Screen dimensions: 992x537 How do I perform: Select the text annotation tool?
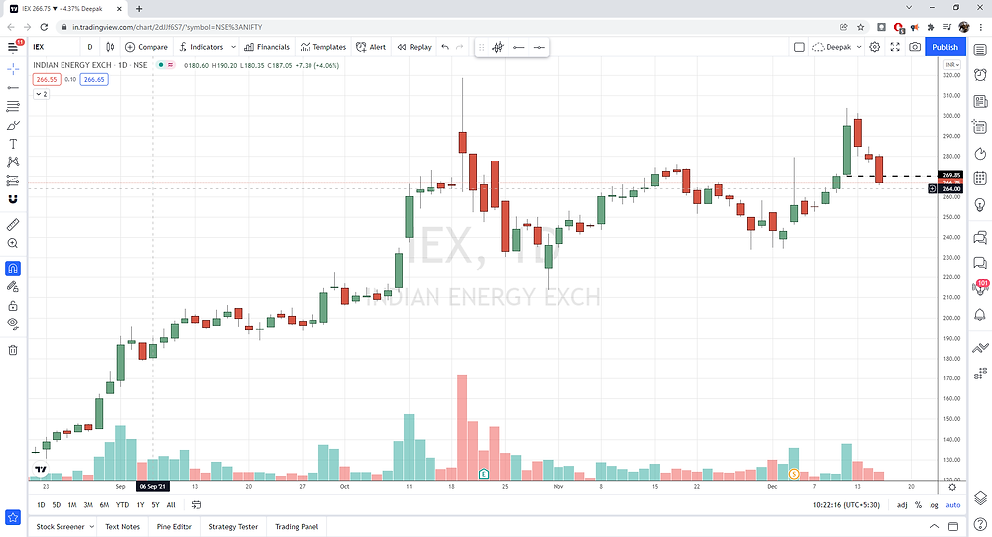13,144
